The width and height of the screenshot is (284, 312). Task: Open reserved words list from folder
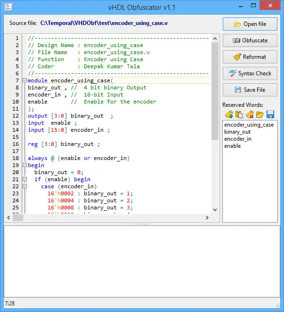pos(260,115)
